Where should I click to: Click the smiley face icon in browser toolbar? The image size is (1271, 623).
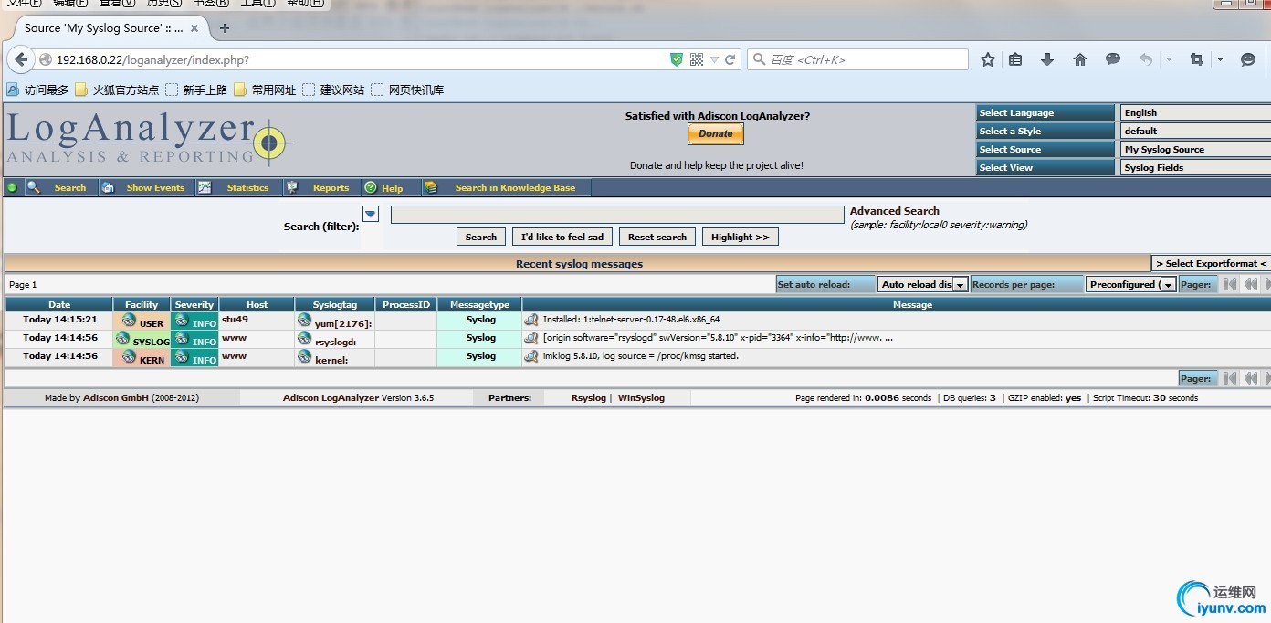point(1248,59)
